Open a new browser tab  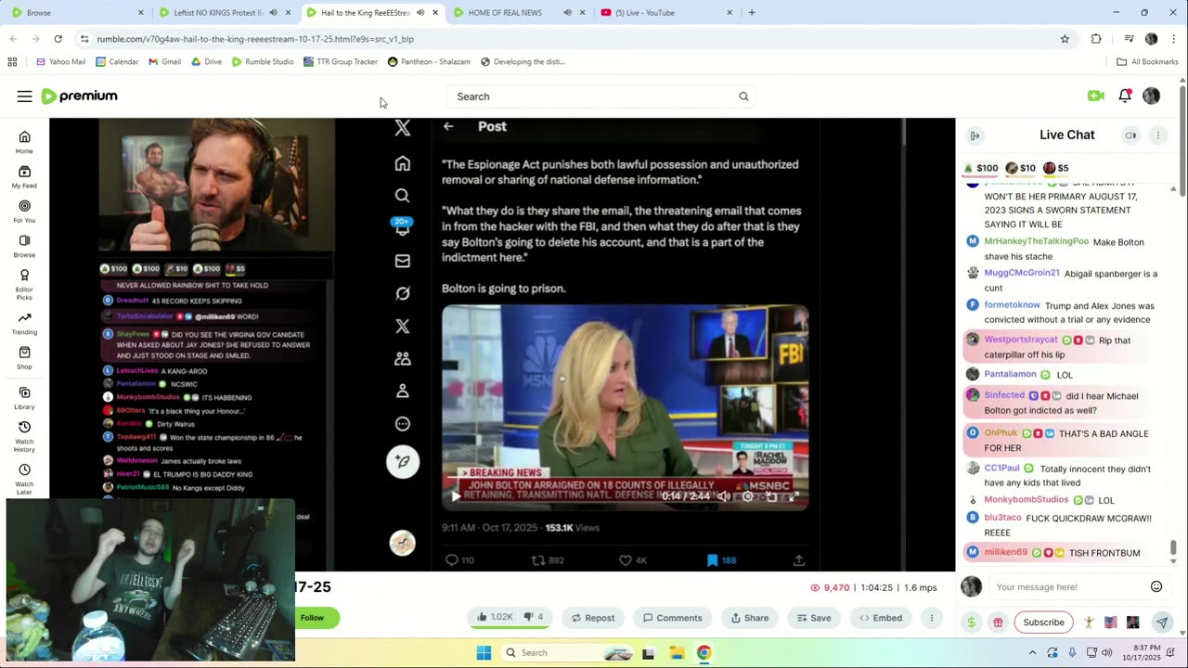click(x=752, y=13)
